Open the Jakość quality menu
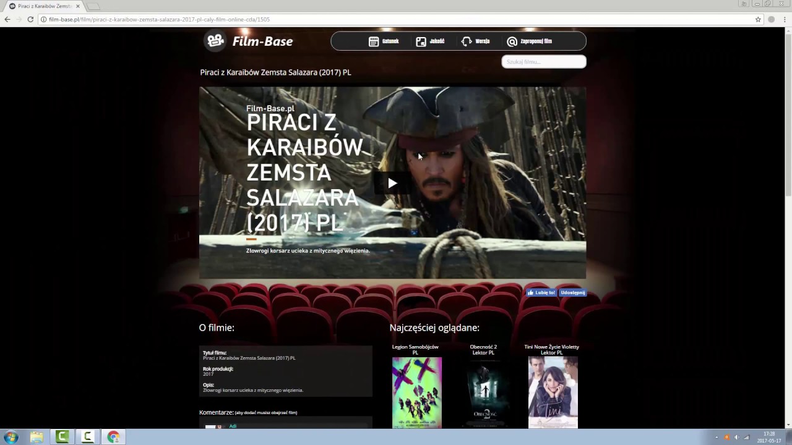 430,41
